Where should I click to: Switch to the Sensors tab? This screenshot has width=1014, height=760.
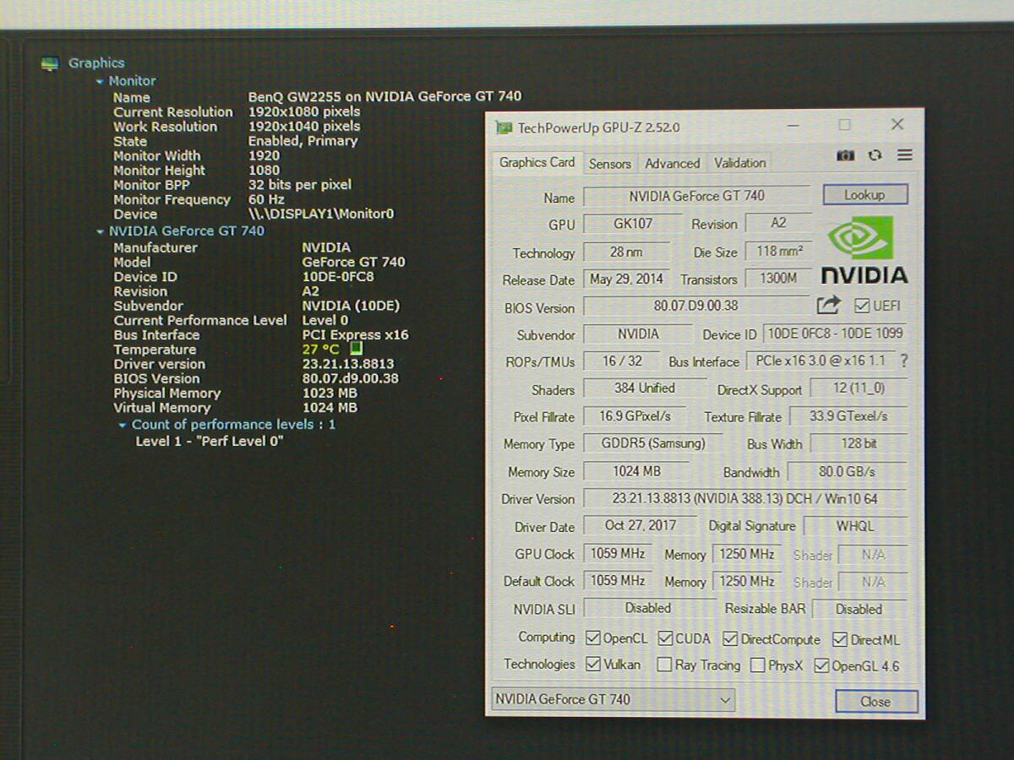[x=609, y=163]
